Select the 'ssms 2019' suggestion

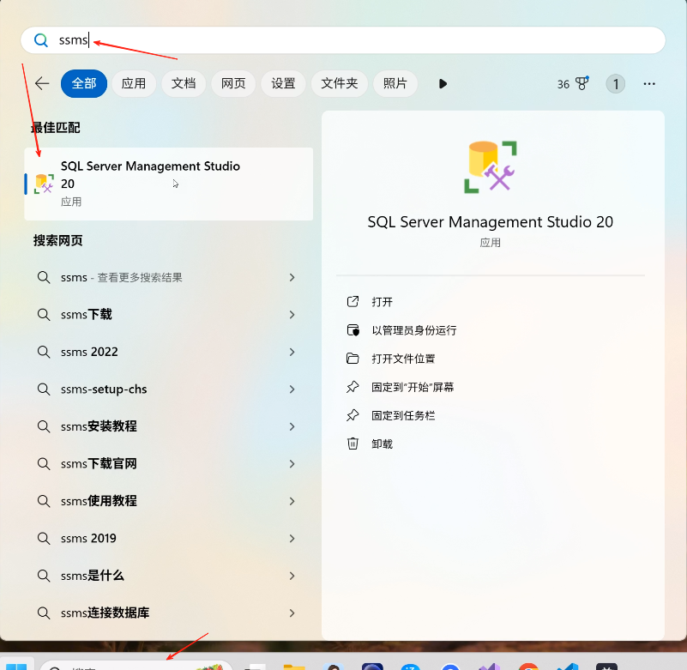169,538
